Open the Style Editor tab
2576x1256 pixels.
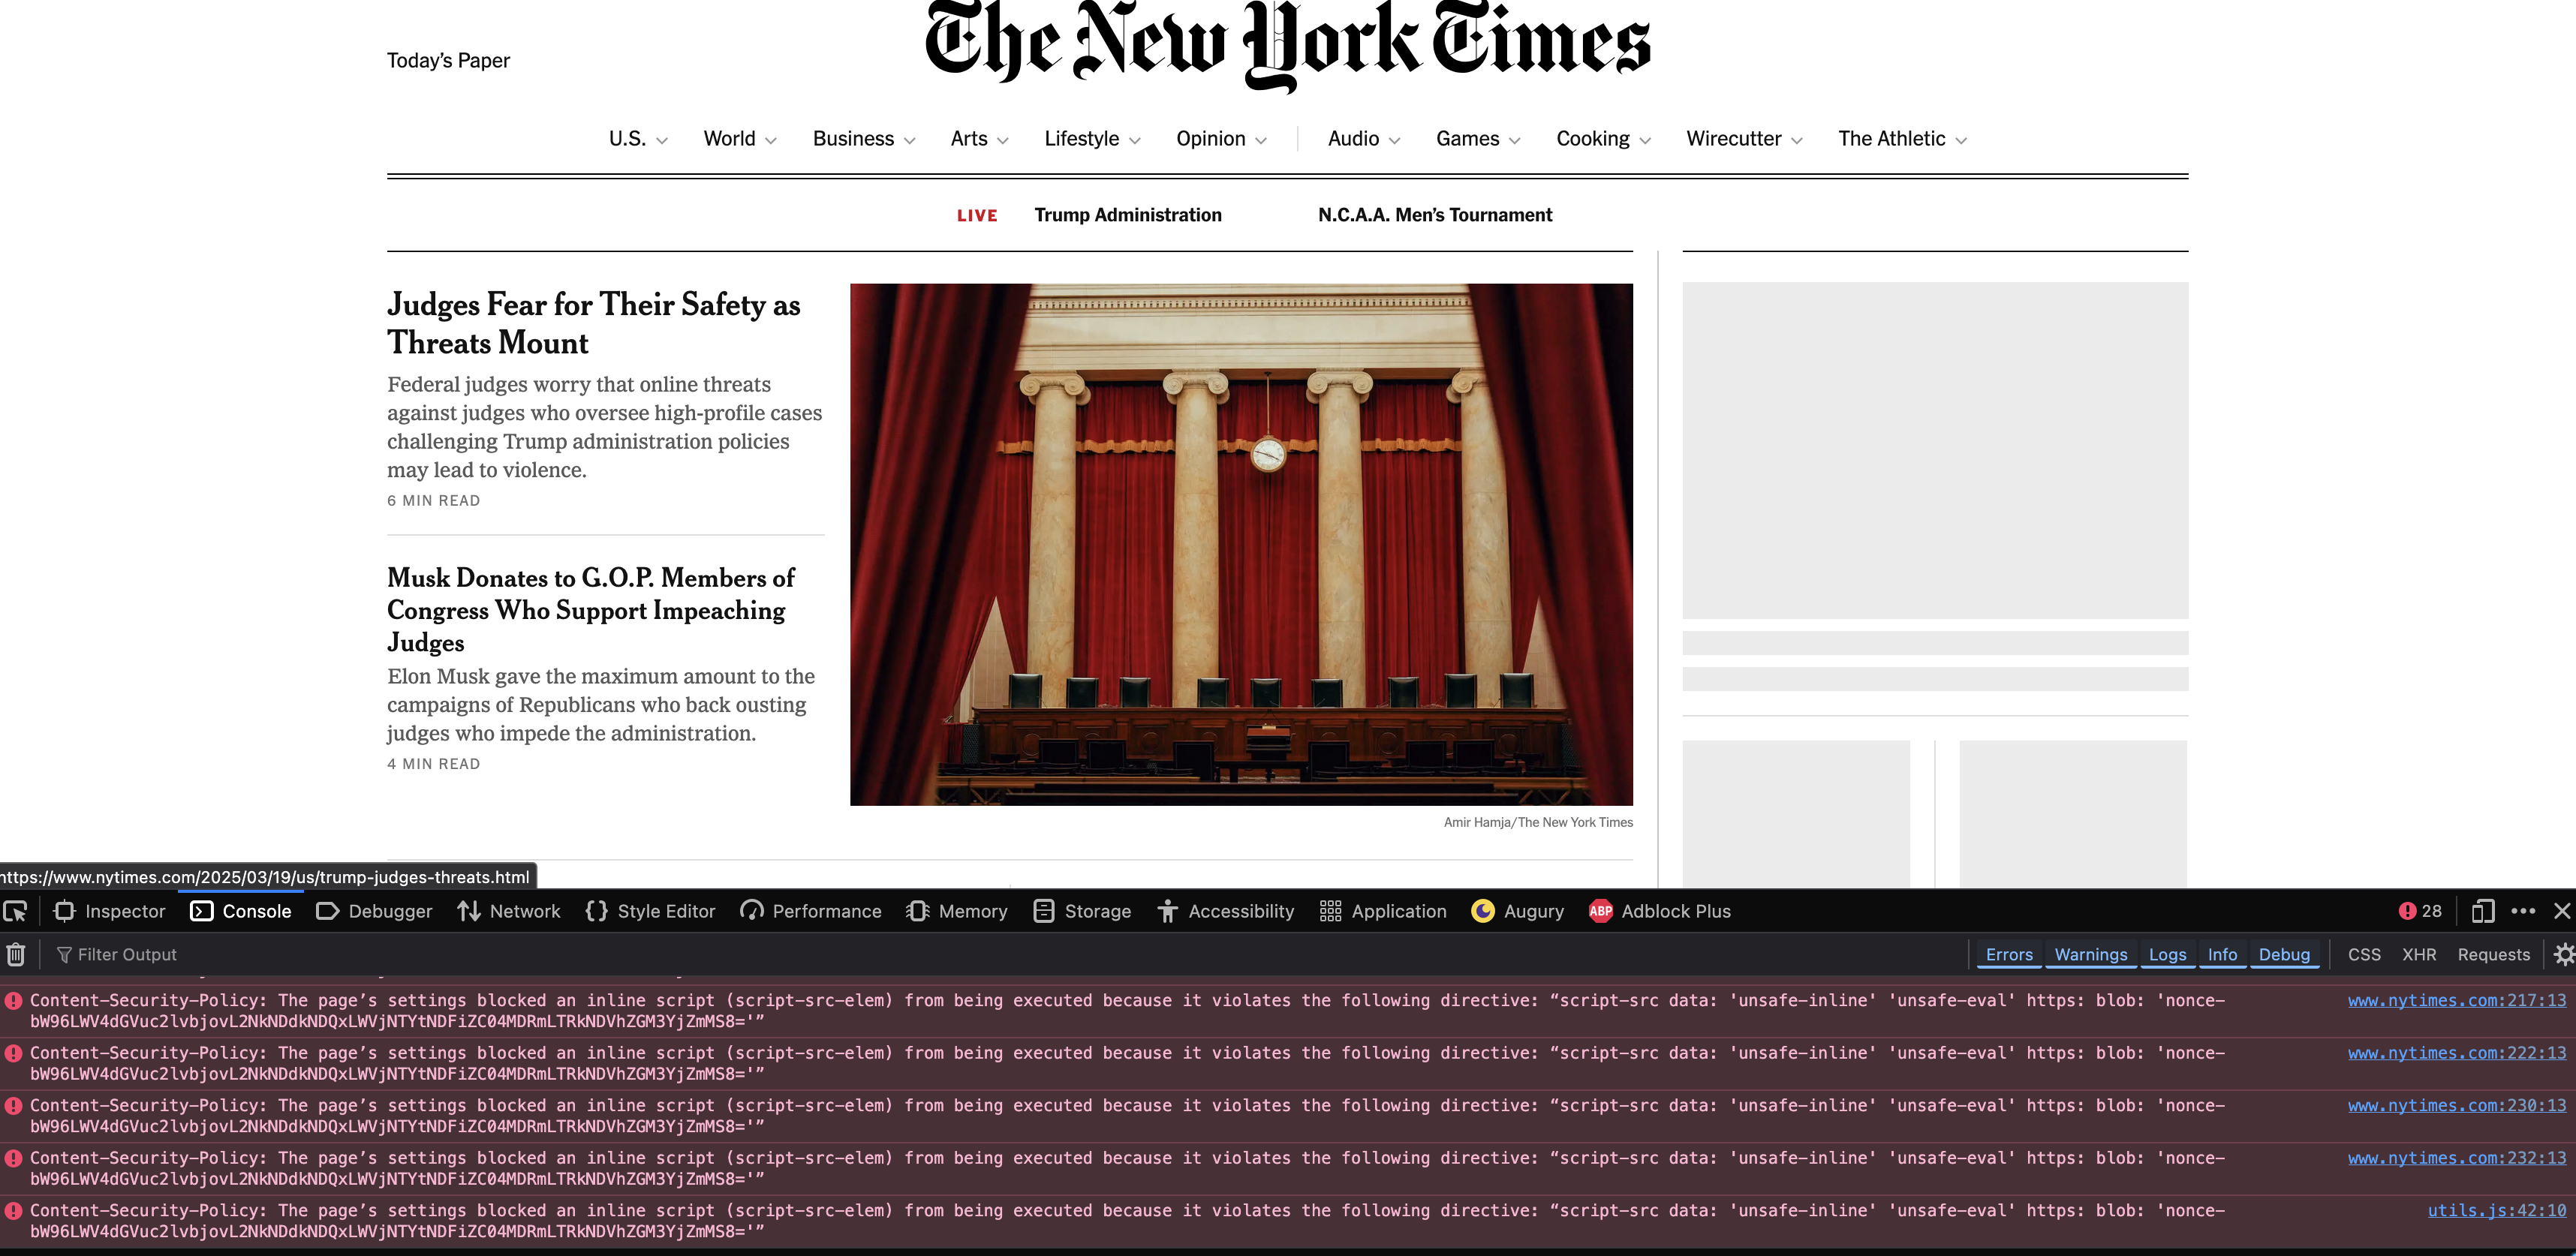coord(650,911)
